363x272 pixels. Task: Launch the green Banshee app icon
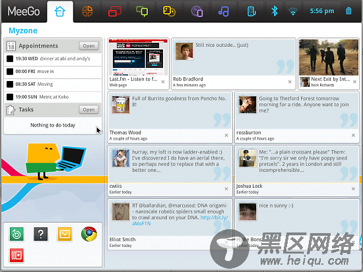(x=16, y=234)
